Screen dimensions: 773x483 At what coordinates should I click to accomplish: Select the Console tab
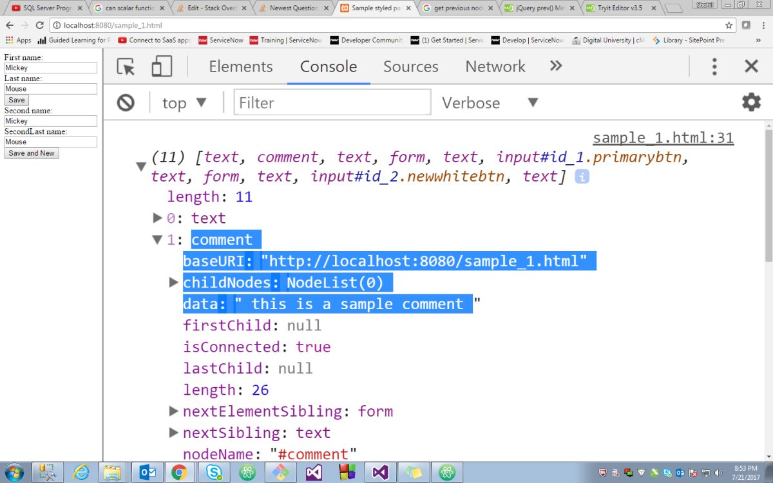click(329, 66)
